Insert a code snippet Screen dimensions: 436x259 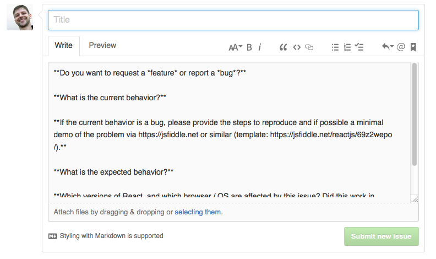[297, 47]
